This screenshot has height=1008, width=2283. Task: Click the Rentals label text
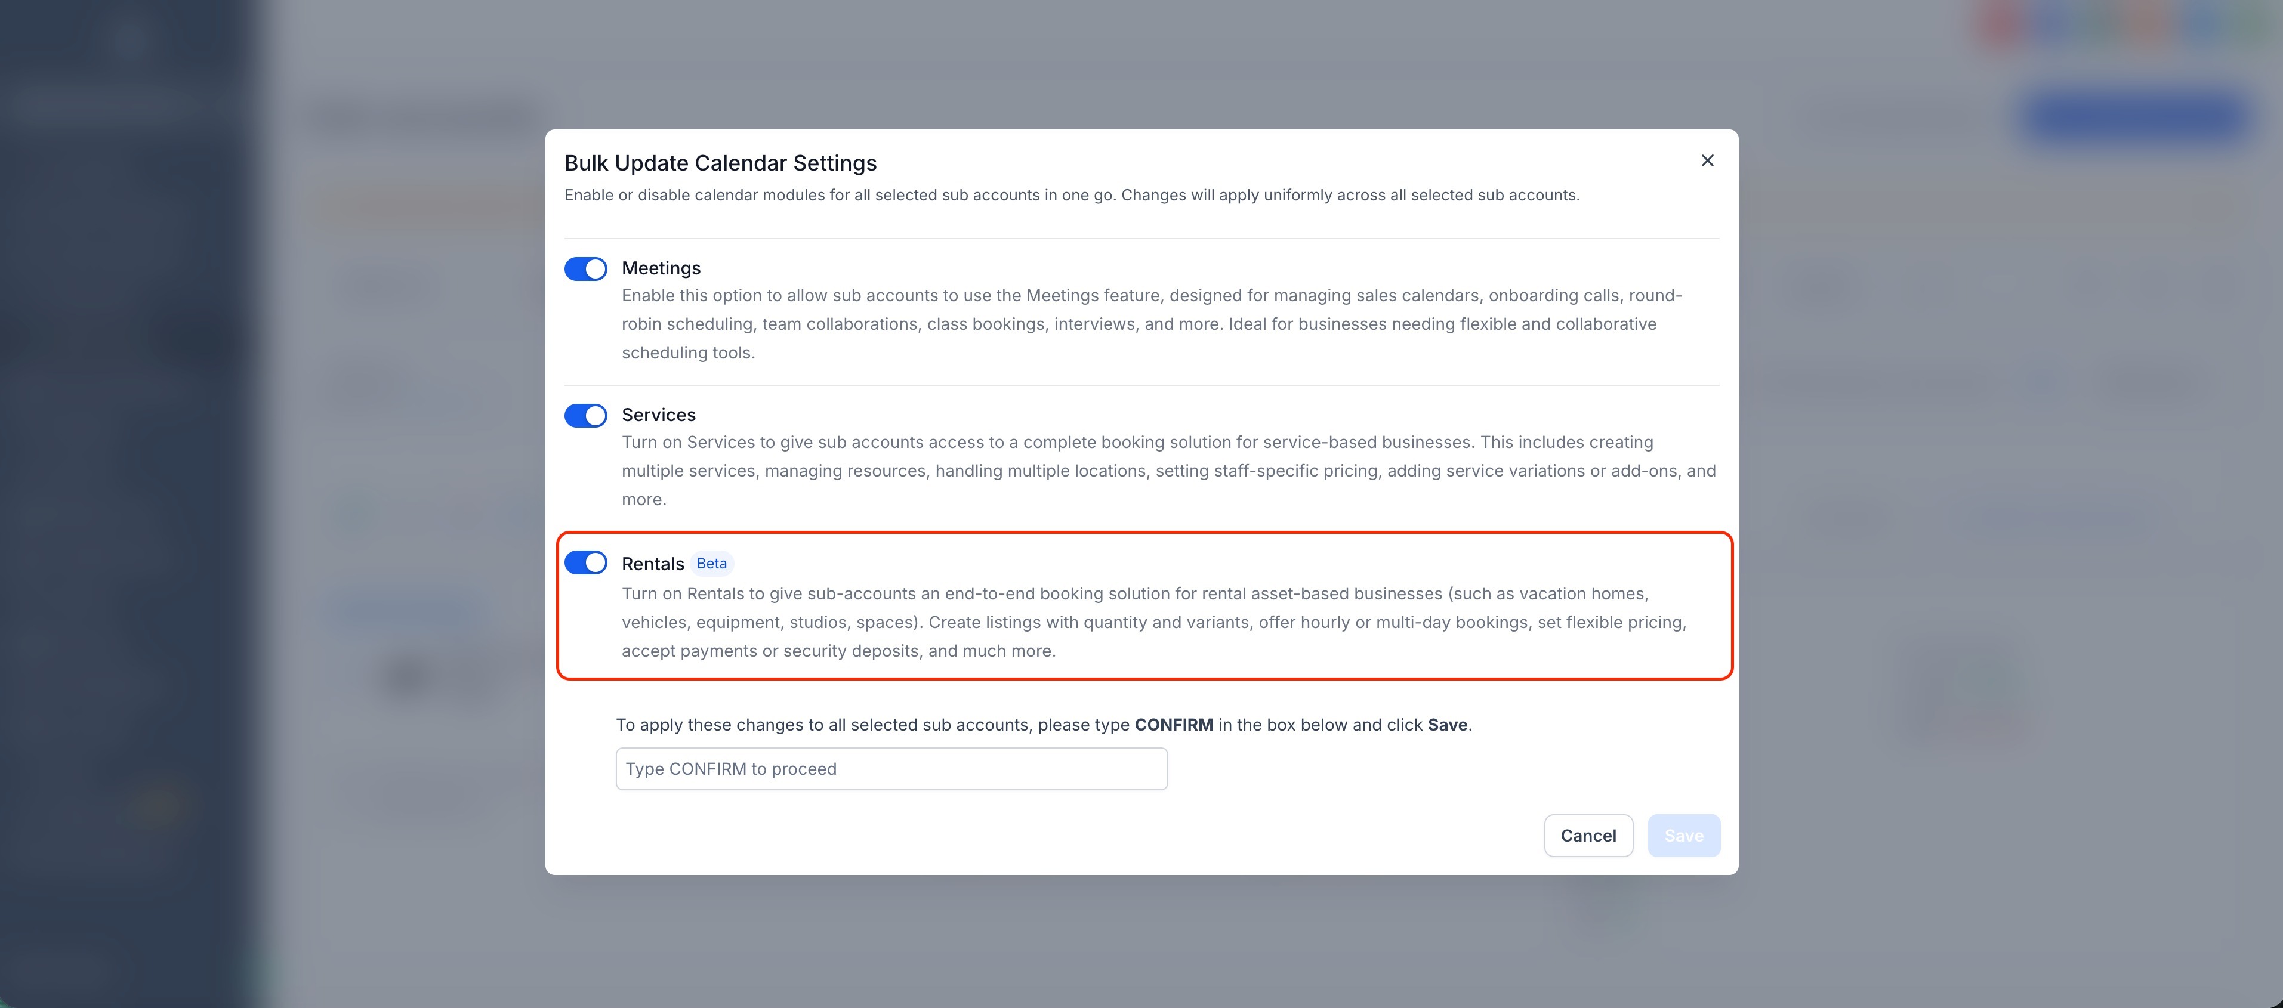pyautogui.click(x=652, y=562)
